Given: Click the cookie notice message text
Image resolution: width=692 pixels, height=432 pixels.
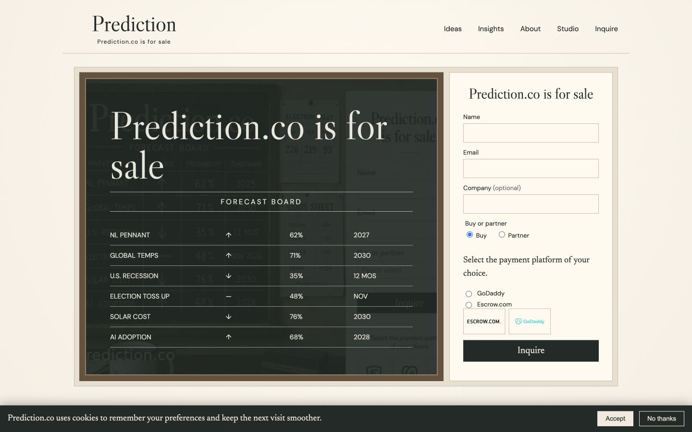Looking at the screenshot, I should pos(164,418).
